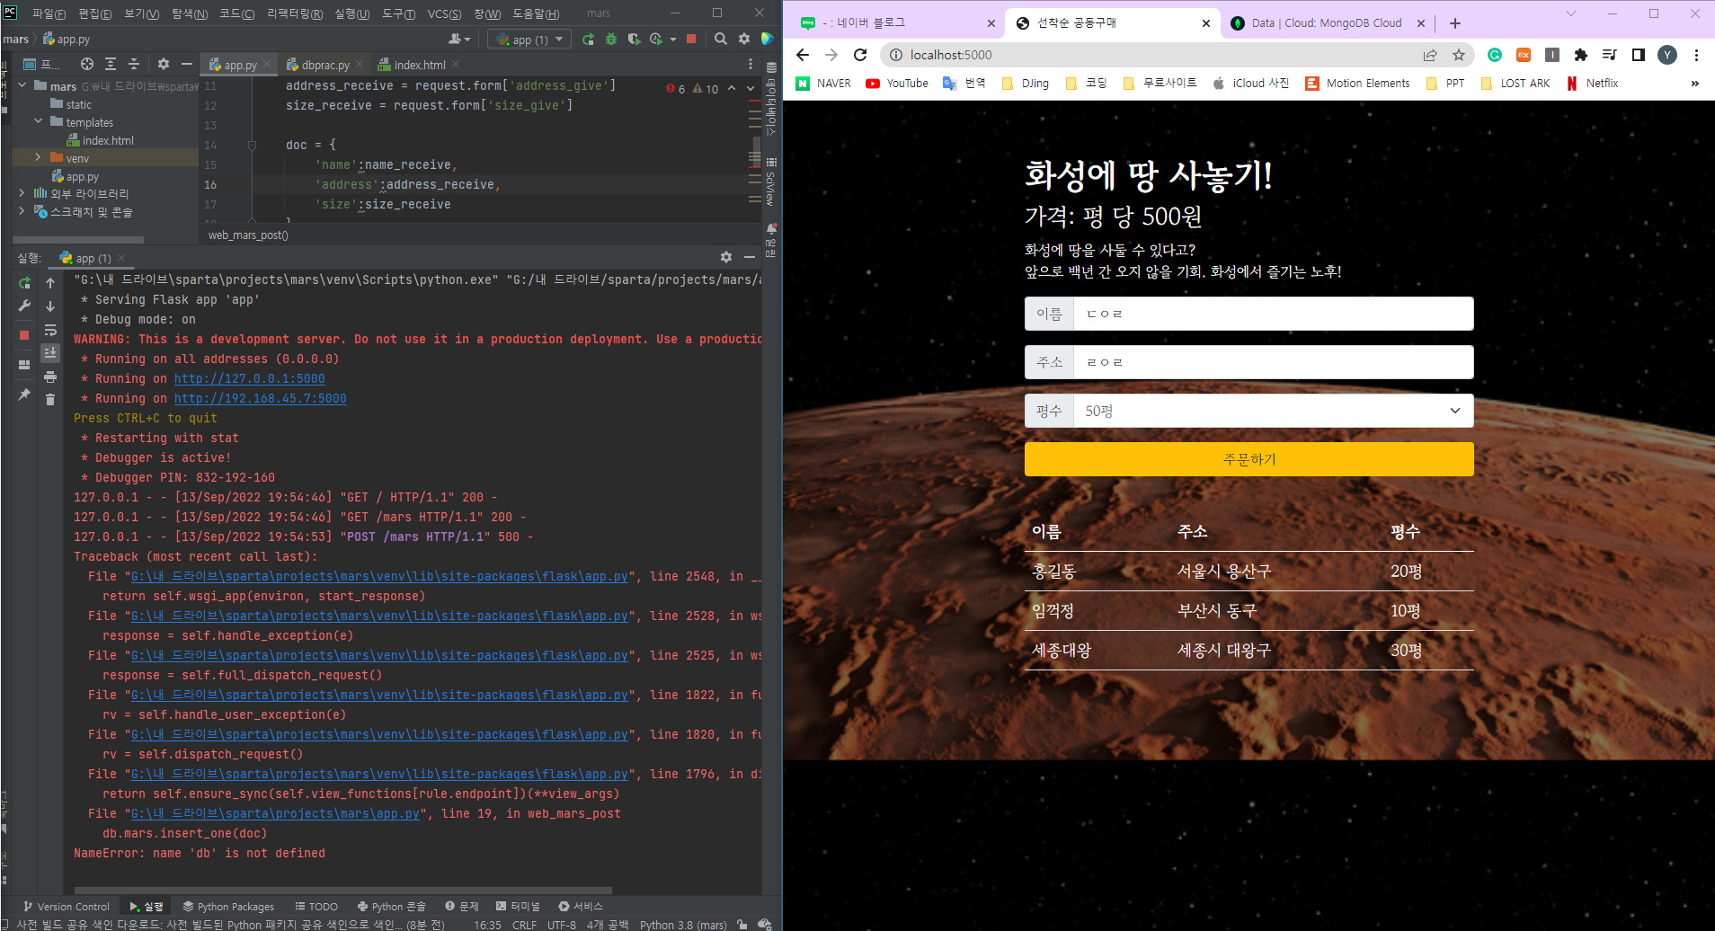Collapse the mars project root folder
1715x931 pixels.
point(22,86)
